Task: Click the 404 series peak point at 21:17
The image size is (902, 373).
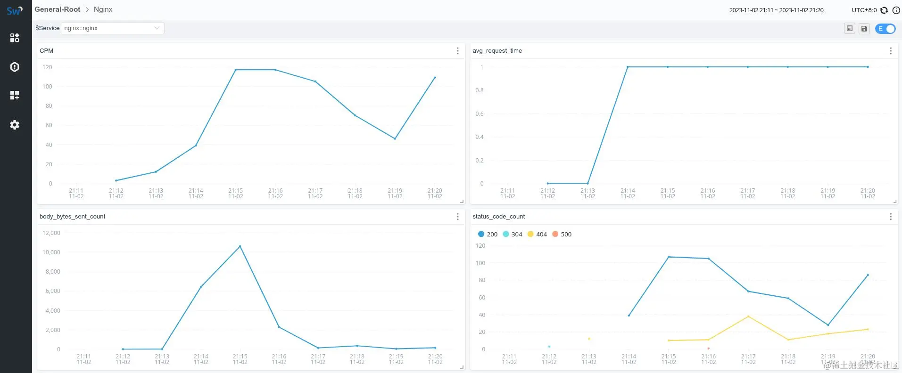Action: tap(748, 316)
